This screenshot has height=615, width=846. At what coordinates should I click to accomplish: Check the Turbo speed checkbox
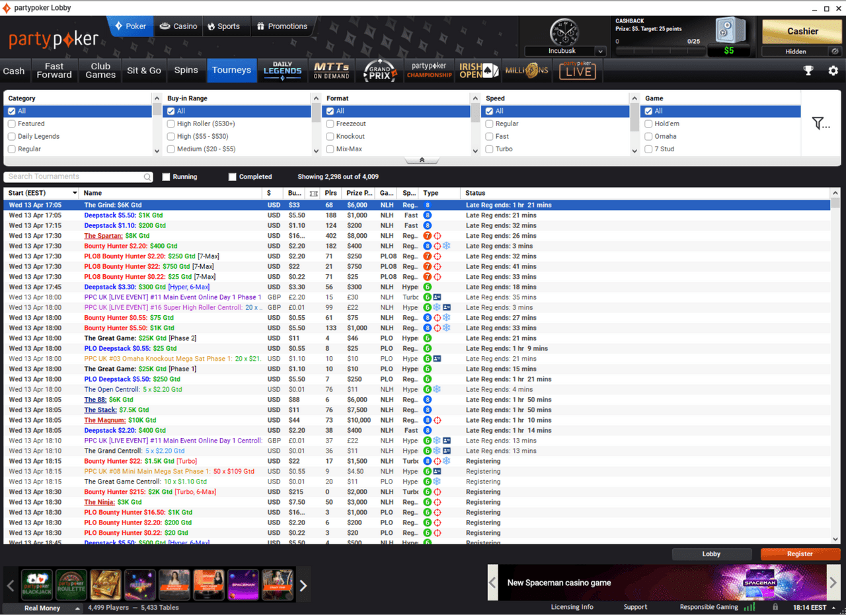tap(490, 149)
